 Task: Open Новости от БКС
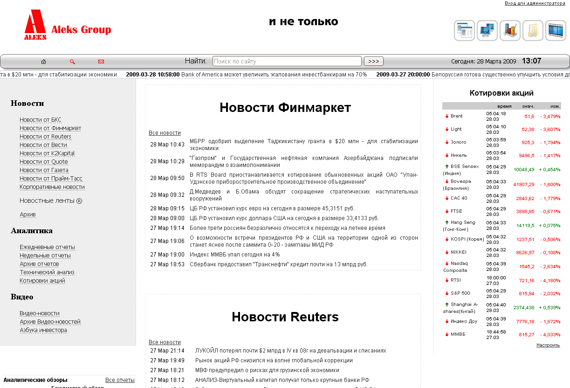click(41, 120)
